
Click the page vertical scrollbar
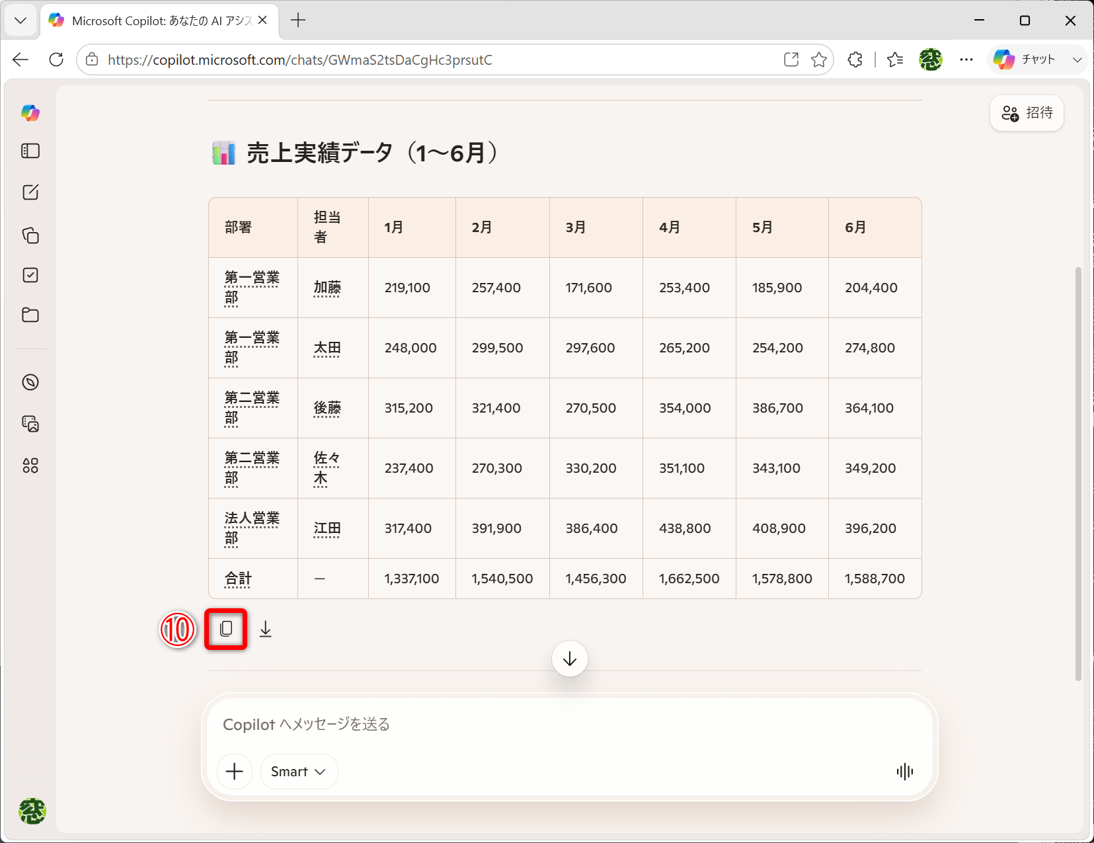pyautogui.click(x=1078, y=473)
